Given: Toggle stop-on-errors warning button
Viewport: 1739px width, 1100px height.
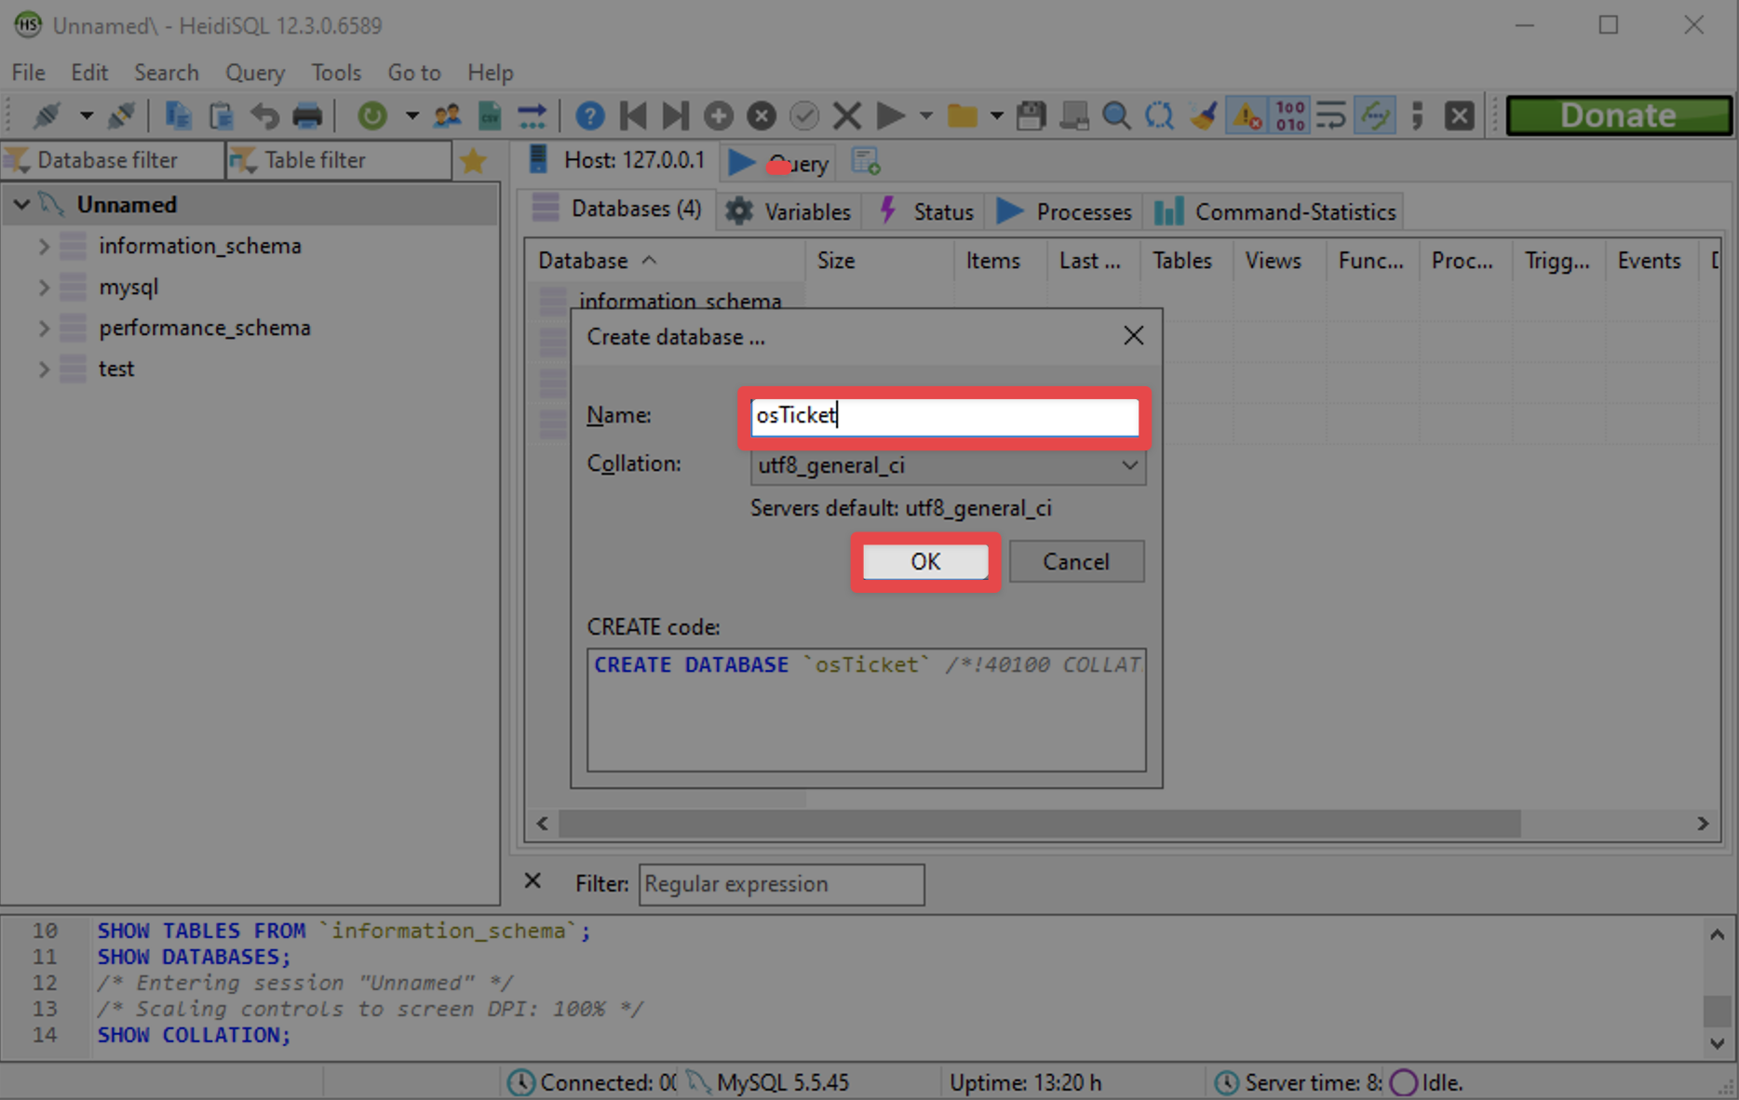Looking at the screenshot, I should pos(1247,115).
